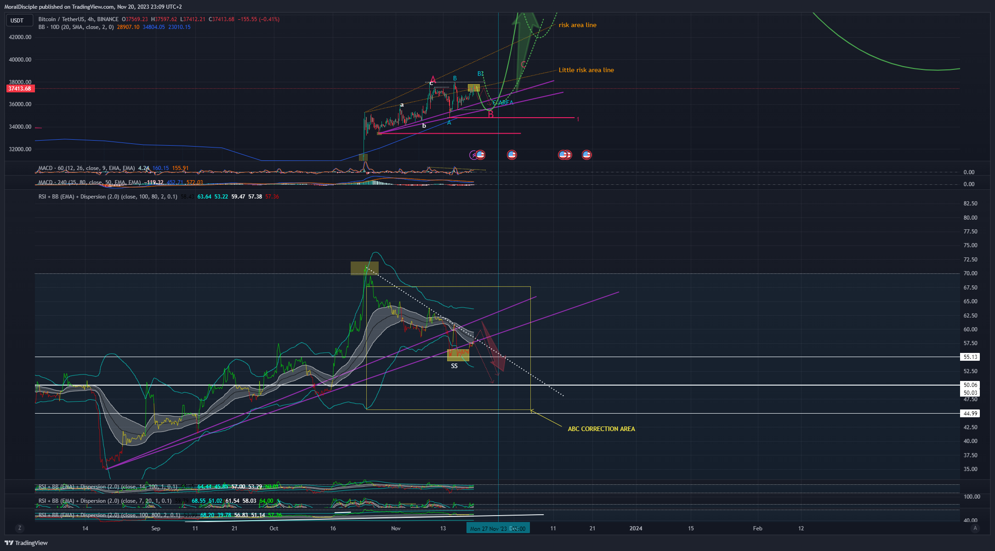Viewport: 995px width, 551px height.
Task: Select the 'ABC CORRECTION AREA' yellow label
Action: pyautogui.click(x=601, y=429)
